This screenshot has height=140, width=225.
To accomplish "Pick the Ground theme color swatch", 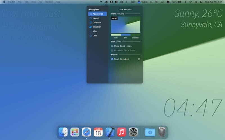I will pos(136,35).
